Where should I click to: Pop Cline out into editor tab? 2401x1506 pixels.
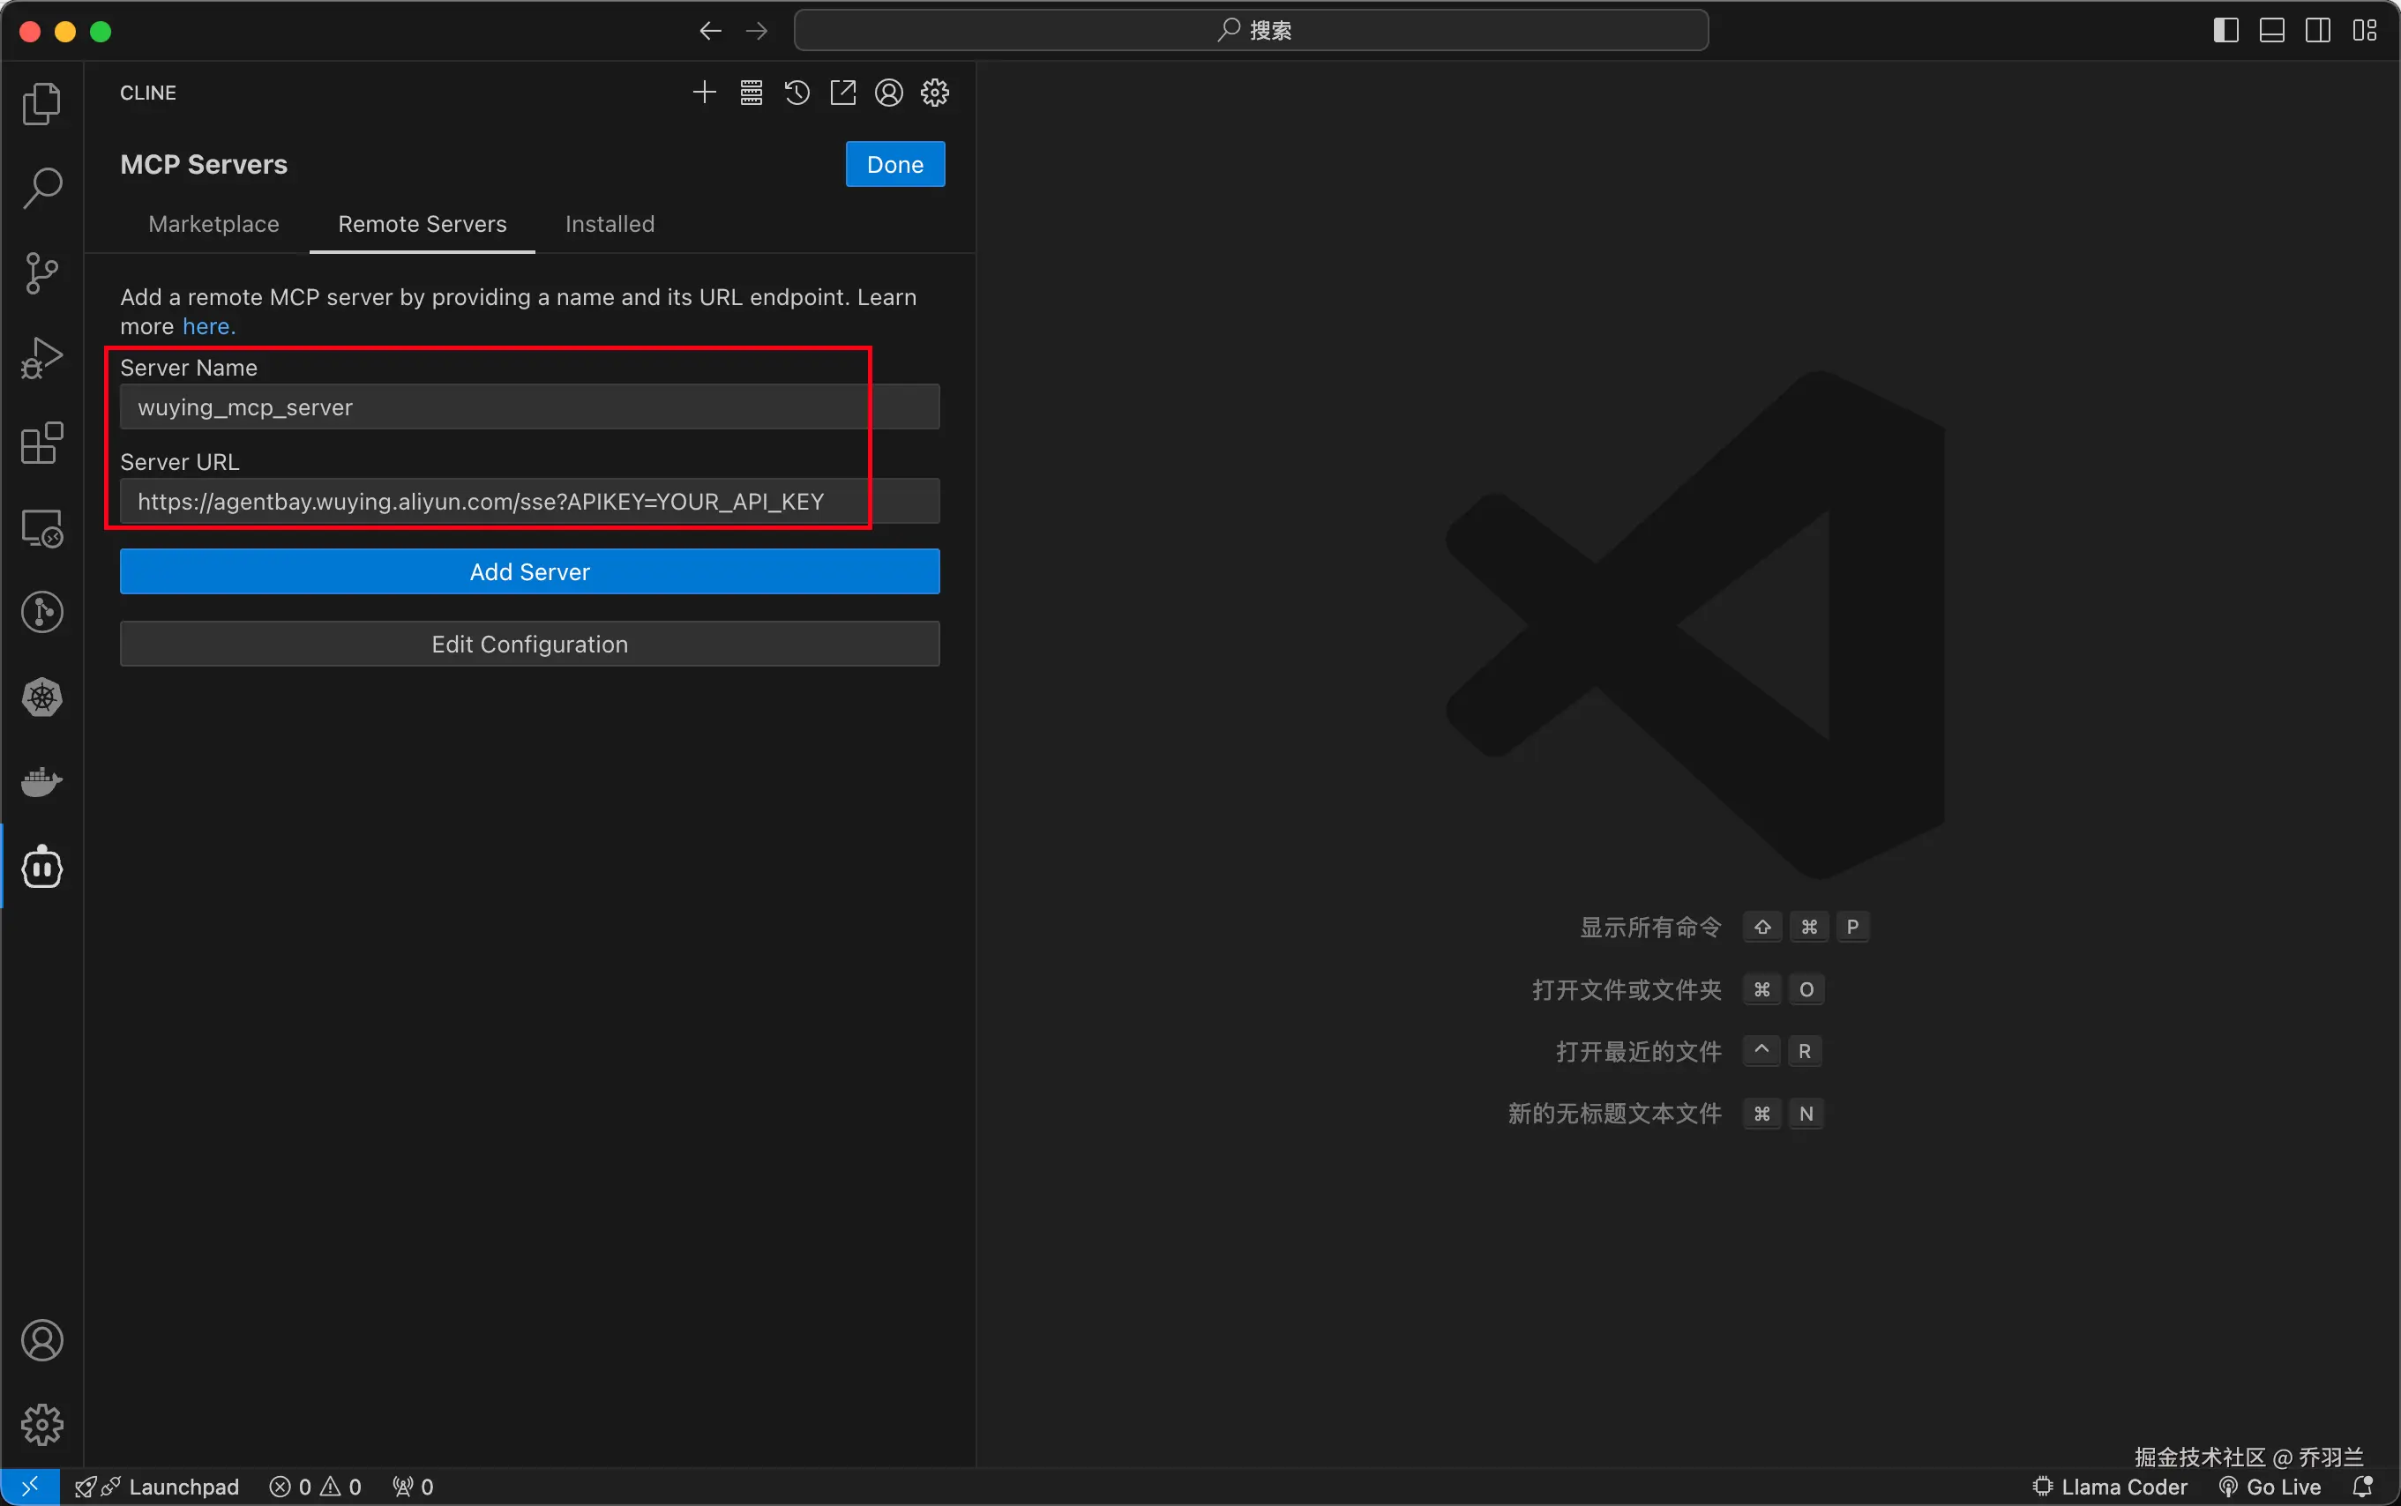point(843,93)
